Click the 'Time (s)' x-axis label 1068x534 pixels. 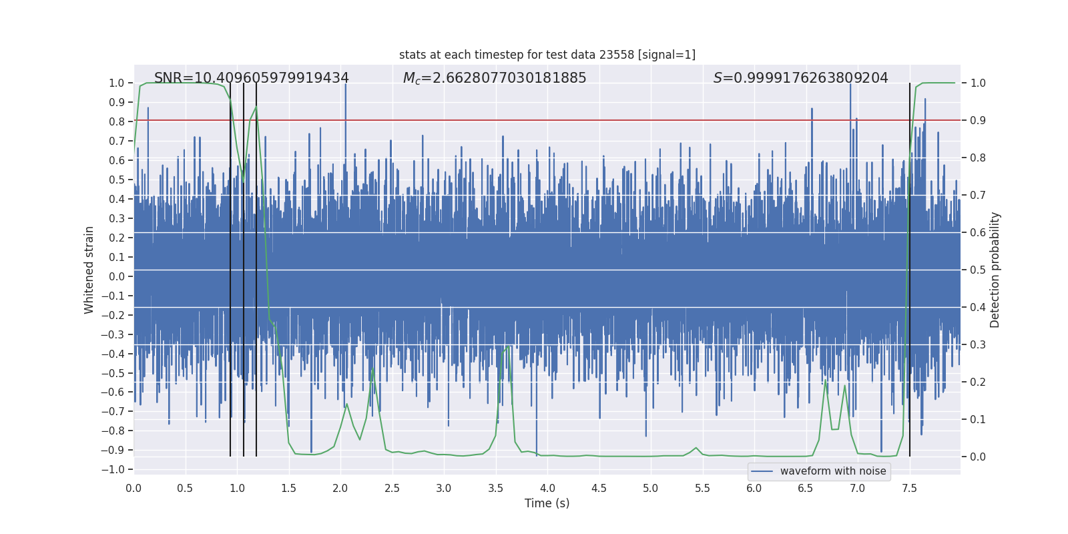point(547,503)
